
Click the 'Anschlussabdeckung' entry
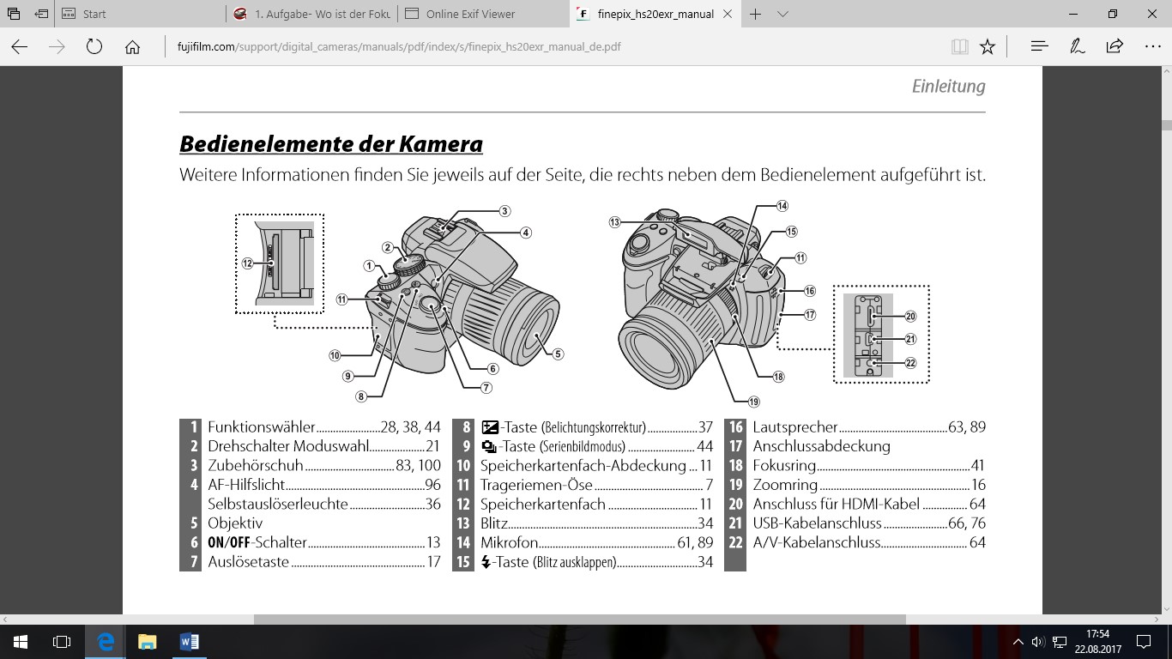[821, 446]
